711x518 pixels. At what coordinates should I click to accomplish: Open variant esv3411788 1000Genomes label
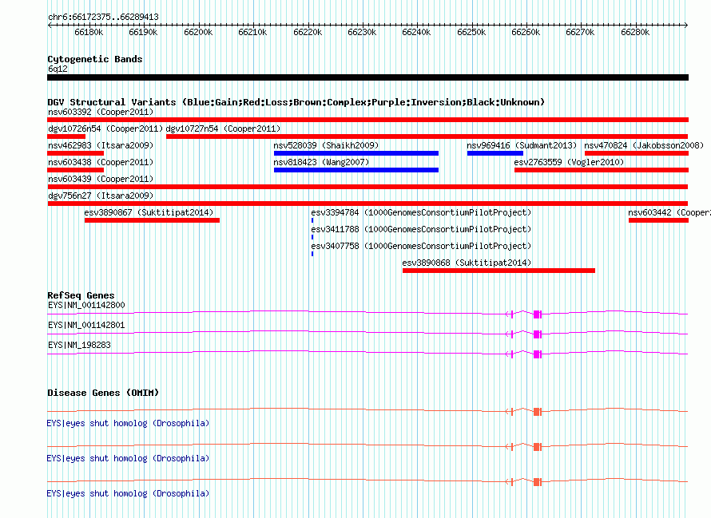tap(421, 229)
